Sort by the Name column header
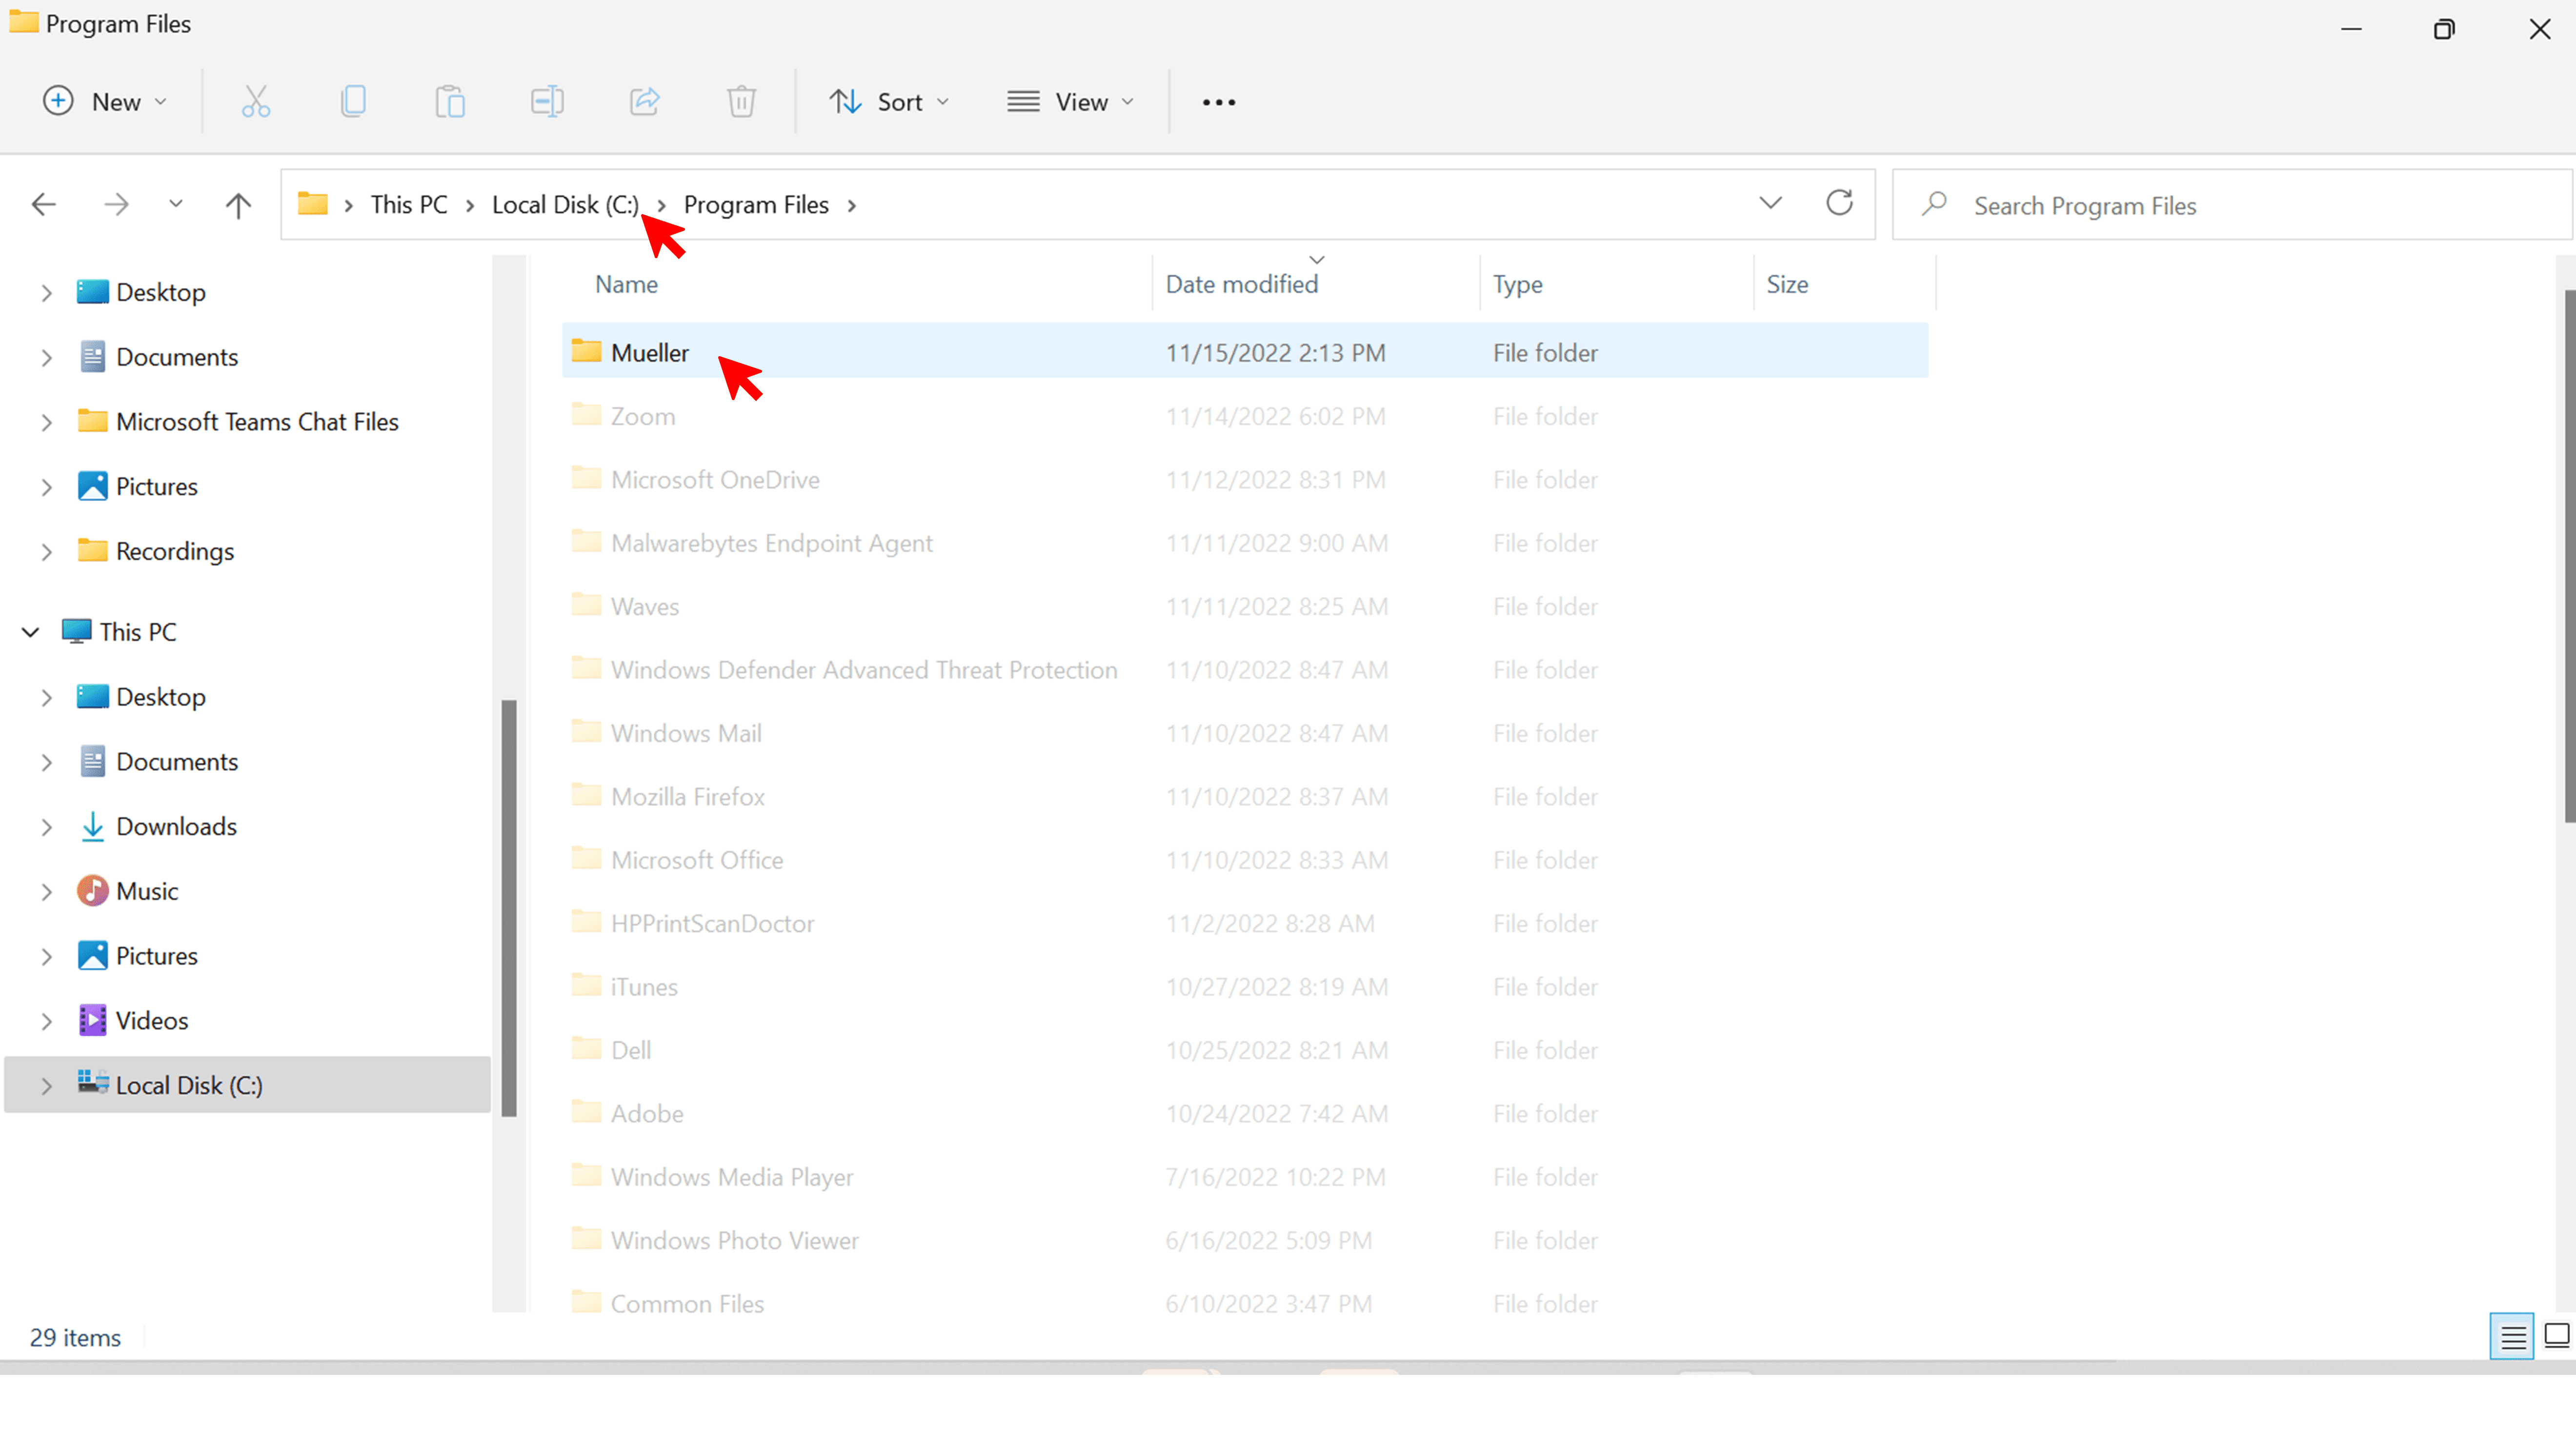The image size is (2576, 1452). pyautogui.click(x=626, y=284)
